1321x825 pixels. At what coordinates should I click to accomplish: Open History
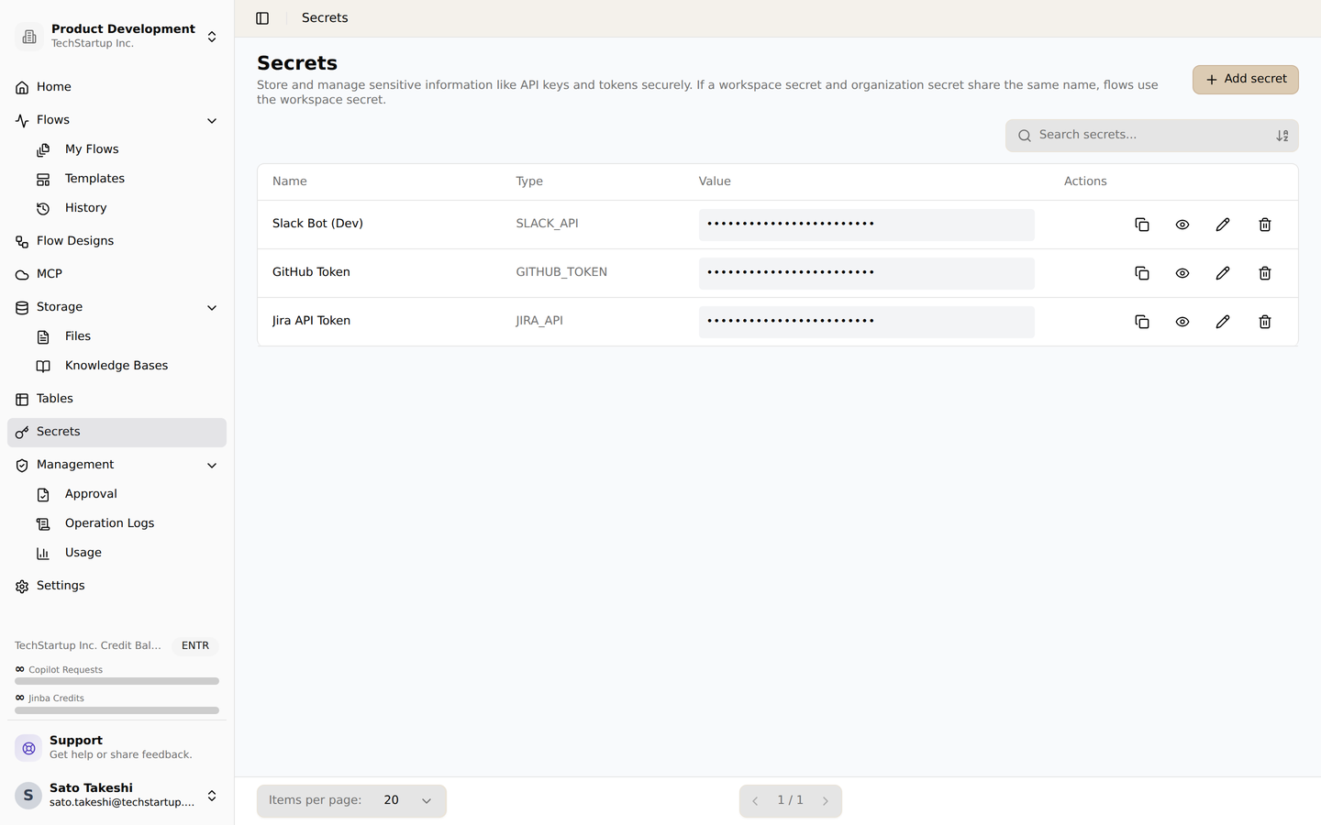click(x=128, y=208)
